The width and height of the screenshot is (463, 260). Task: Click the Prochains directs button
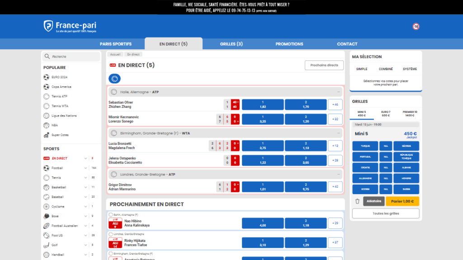pos(324,65)
